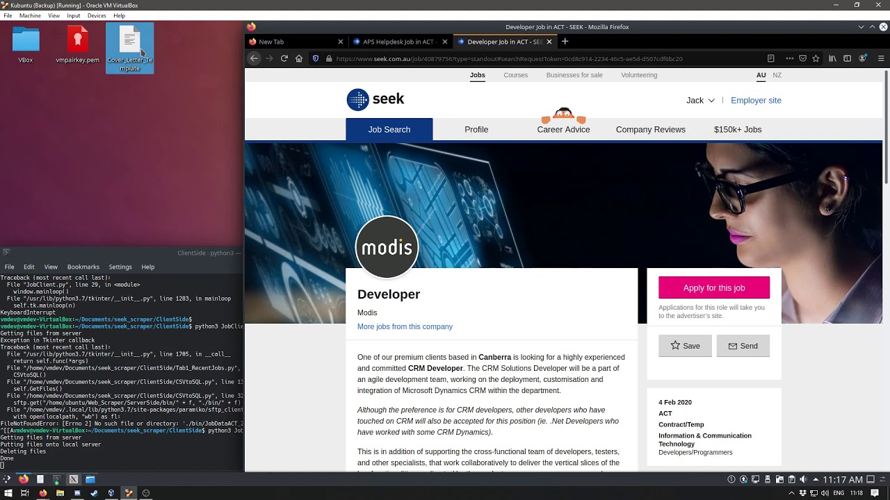Reload the SEEK page

pos(284,59)
